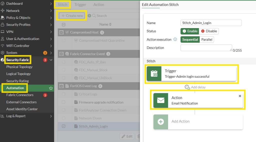Screen dimensions: 256x142
Task: Click the System gear icon
Action: (x=2, y=53)
